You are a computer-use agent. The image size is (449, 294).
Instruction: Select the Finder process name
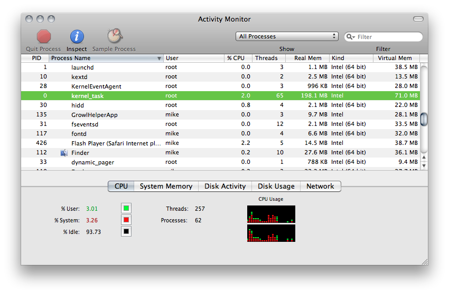(80, 153)
